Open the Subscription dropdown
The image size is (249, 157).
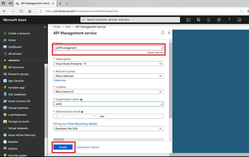(x=108, y=64)
